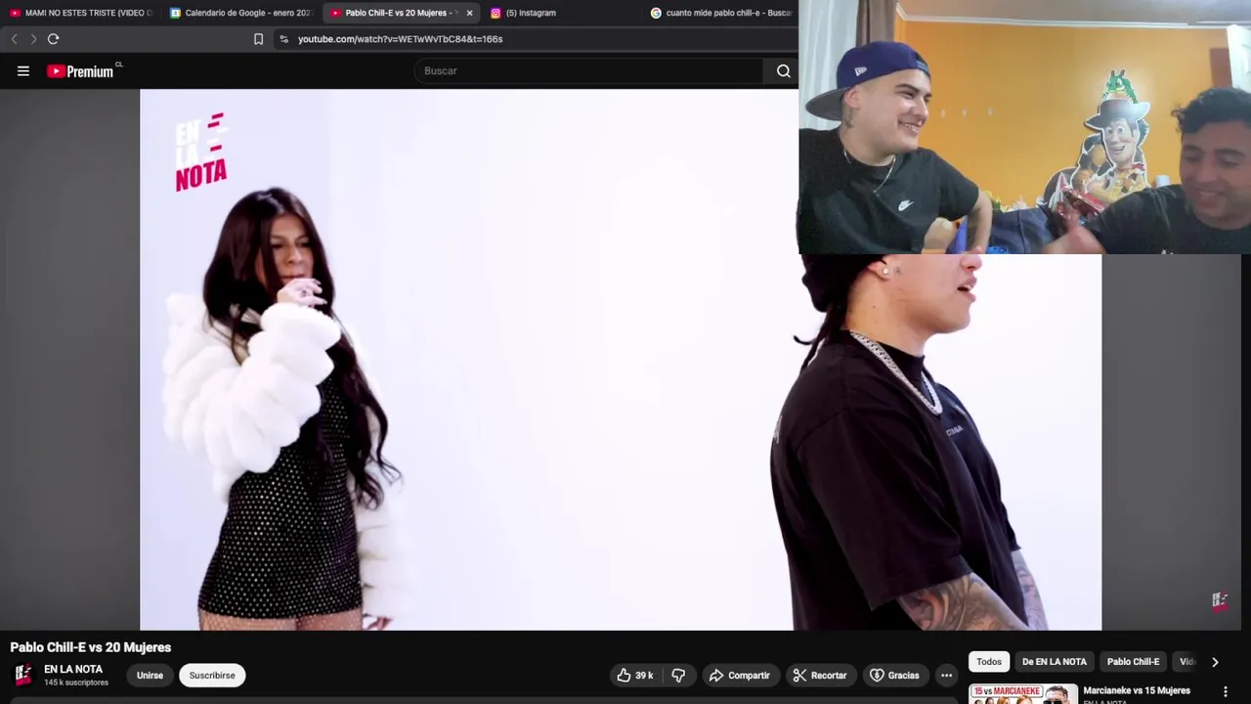Click the video title Pablo Chill-E vs 20 Mujeres
Image resolution: width=1251 pixels, height=704 pixels.
(91, 647)
